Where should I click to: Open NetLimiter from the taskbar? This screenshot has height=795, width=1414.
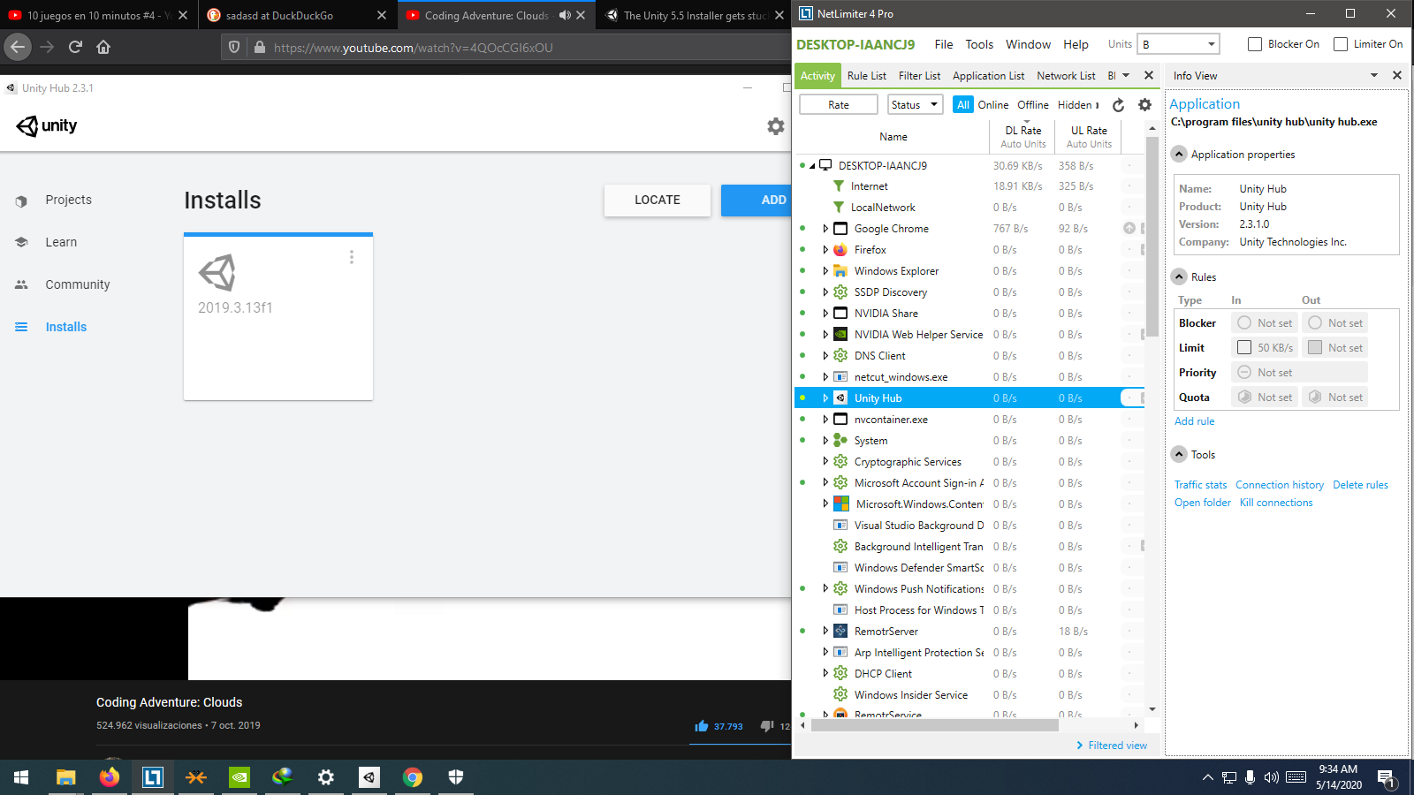[153, 777]
